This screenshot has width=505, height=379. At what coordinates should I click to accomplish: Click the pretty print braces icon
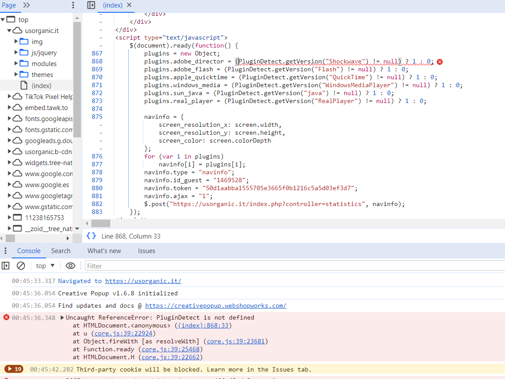(91, 236)
